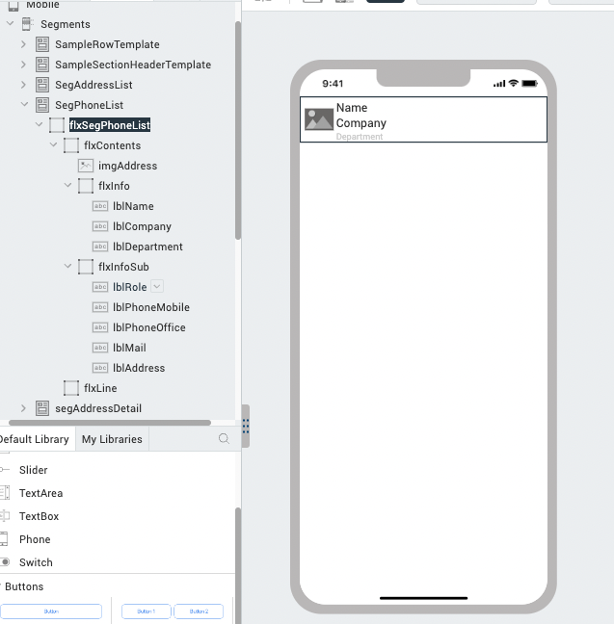Pick the TextBox widget from the library
Image resolution: width=614 pixels, height=624 pixels.
point(39,516)
